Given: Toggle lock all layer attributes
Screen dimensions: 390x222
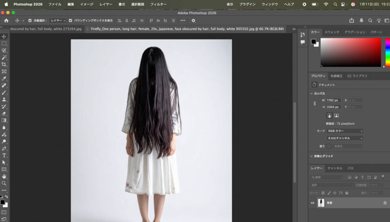Looking at the screenshot, I should pos(347,193).
